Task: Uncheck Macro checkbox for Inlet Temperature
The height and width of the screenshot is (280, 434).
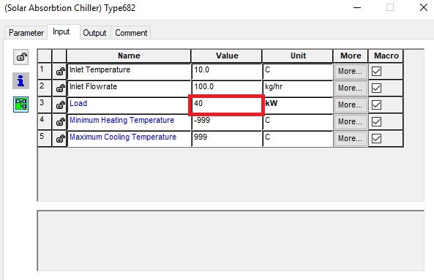Action: coord(376,72)
